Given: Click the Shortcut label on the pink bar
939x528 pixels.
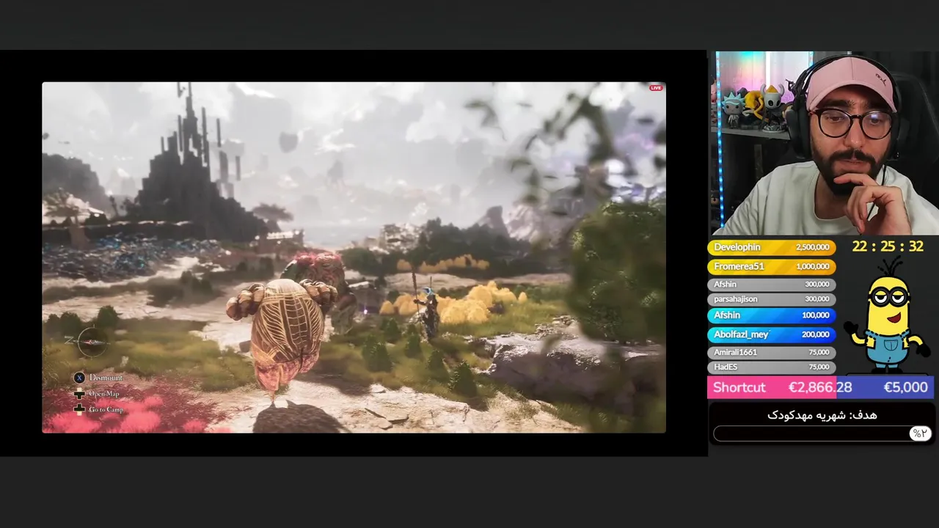Looking at the screenshot, I should pyautogui.click(x=739, y=387).
